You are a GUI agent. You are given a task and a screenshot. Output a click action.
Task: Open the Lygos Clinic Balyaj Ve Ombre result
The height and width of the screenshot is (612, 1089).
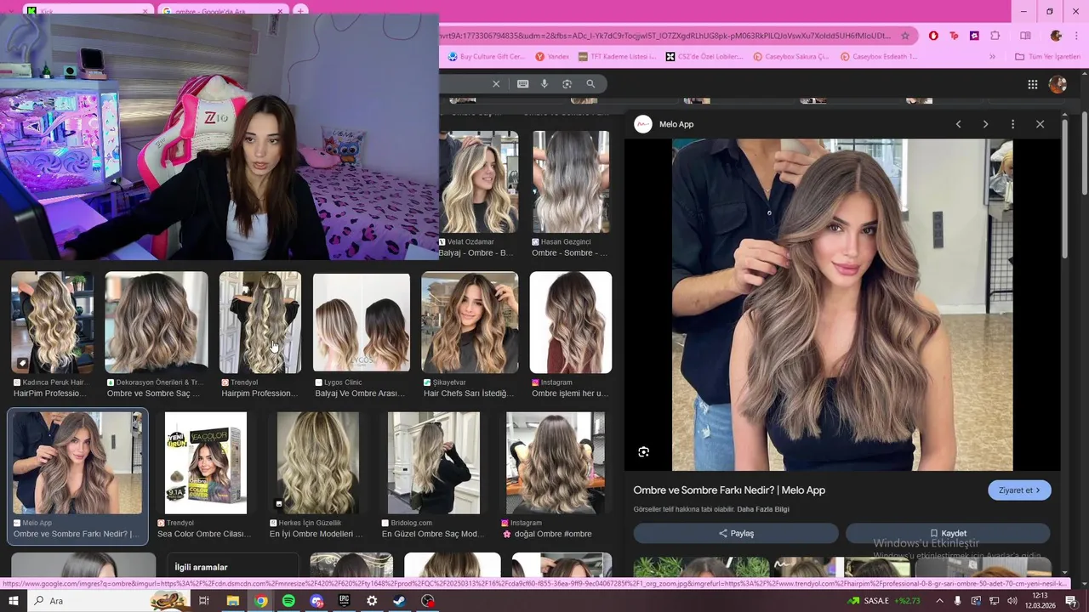click(361, 335)
